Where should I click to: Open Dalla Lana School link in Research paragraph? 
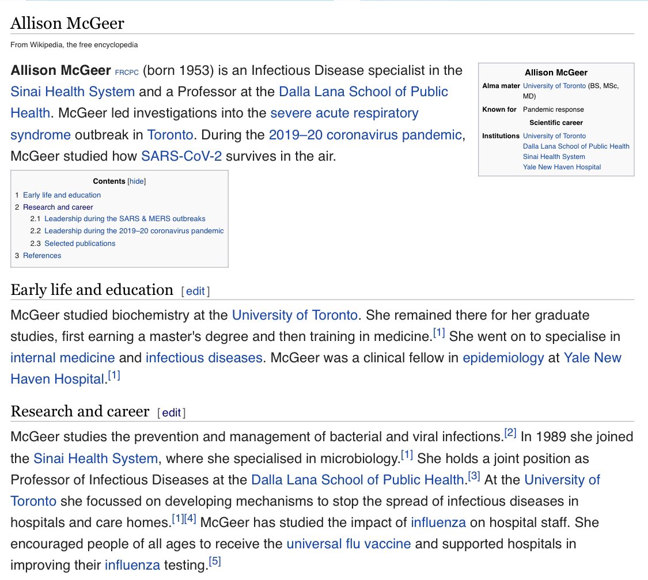358,479
